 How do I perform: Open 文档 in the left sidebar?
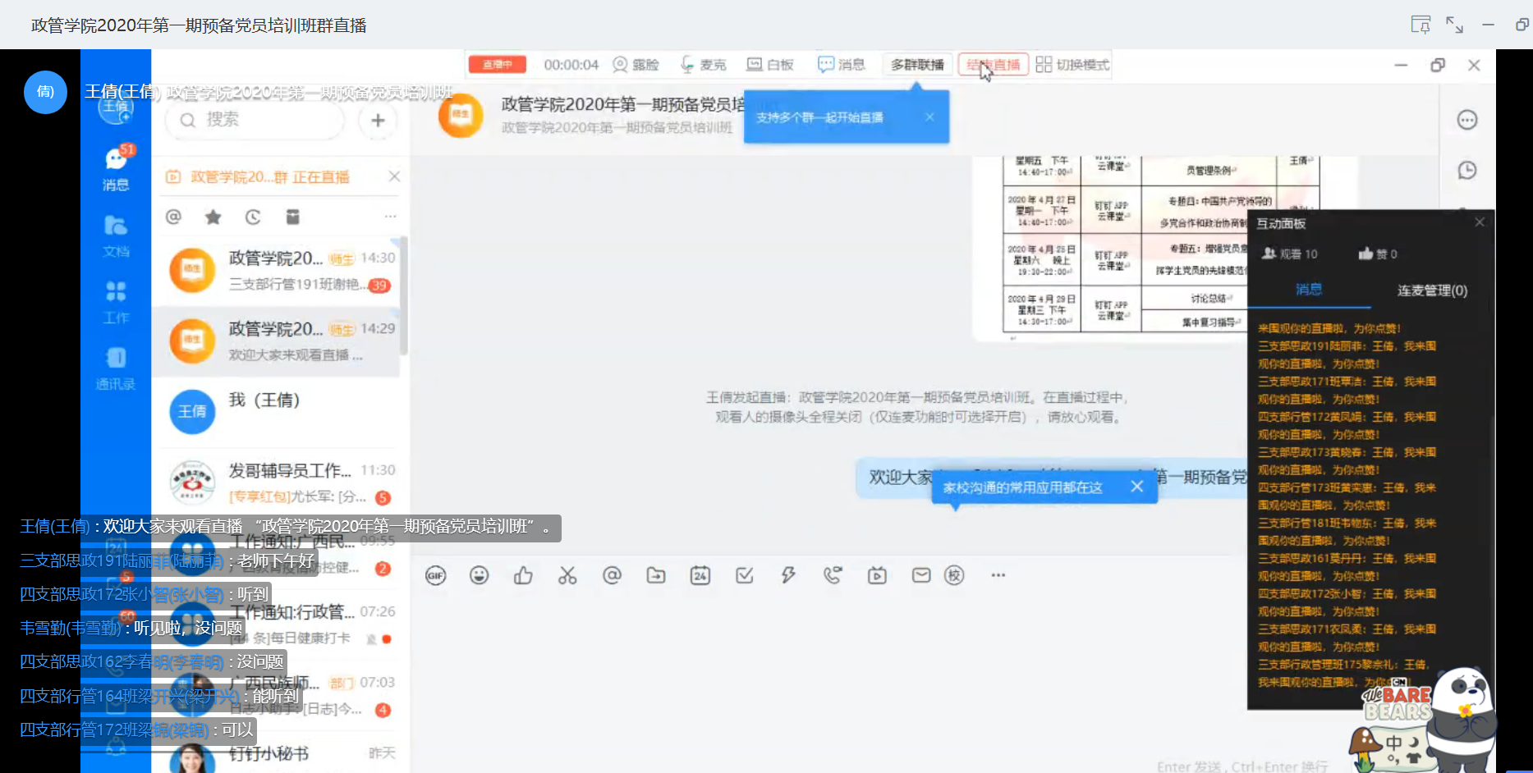116,236
